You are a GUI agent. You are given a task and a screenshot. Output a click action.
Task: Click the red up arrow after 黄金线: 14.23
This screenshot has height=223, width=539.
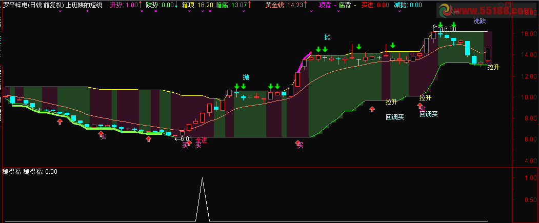(x=306, y=5)
